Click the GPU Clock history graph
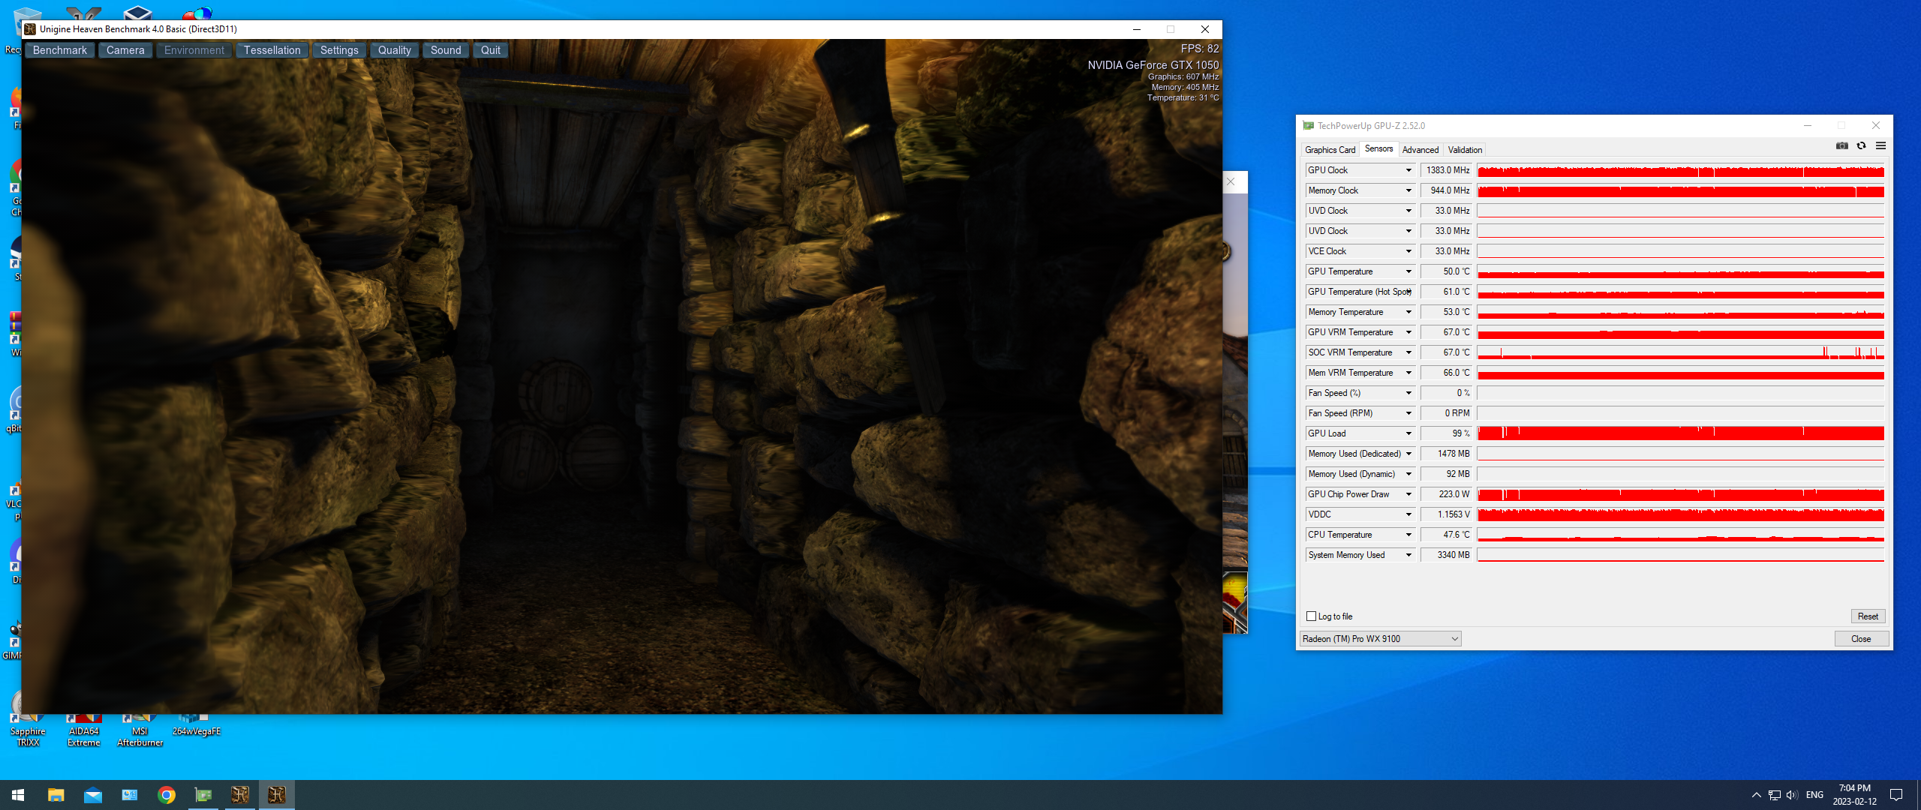 1681,170
